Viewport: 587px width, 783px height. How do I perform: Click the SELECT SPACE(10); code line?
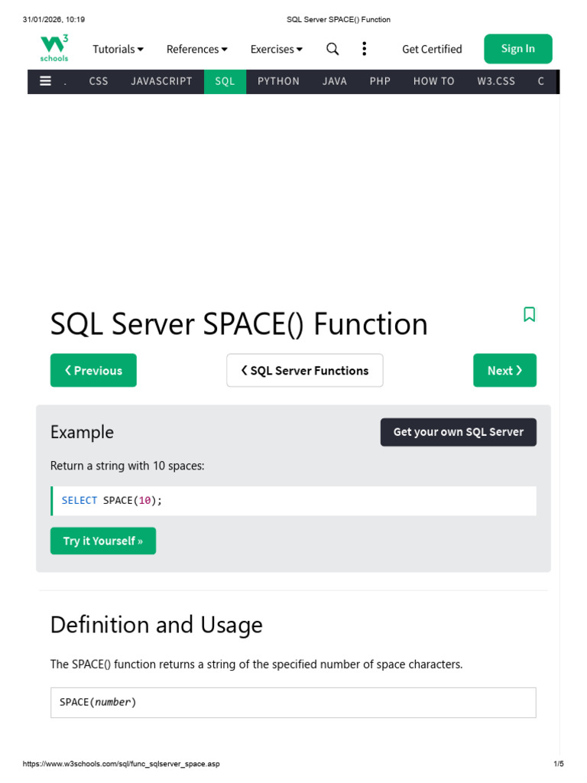(293, 500)
